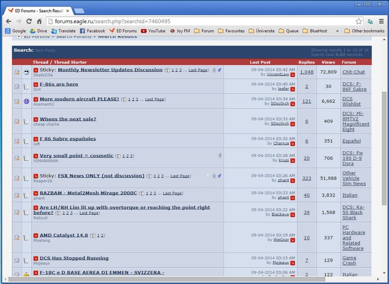Open the Chrome menu hamburger icon
389x284 pixels.
382,21
